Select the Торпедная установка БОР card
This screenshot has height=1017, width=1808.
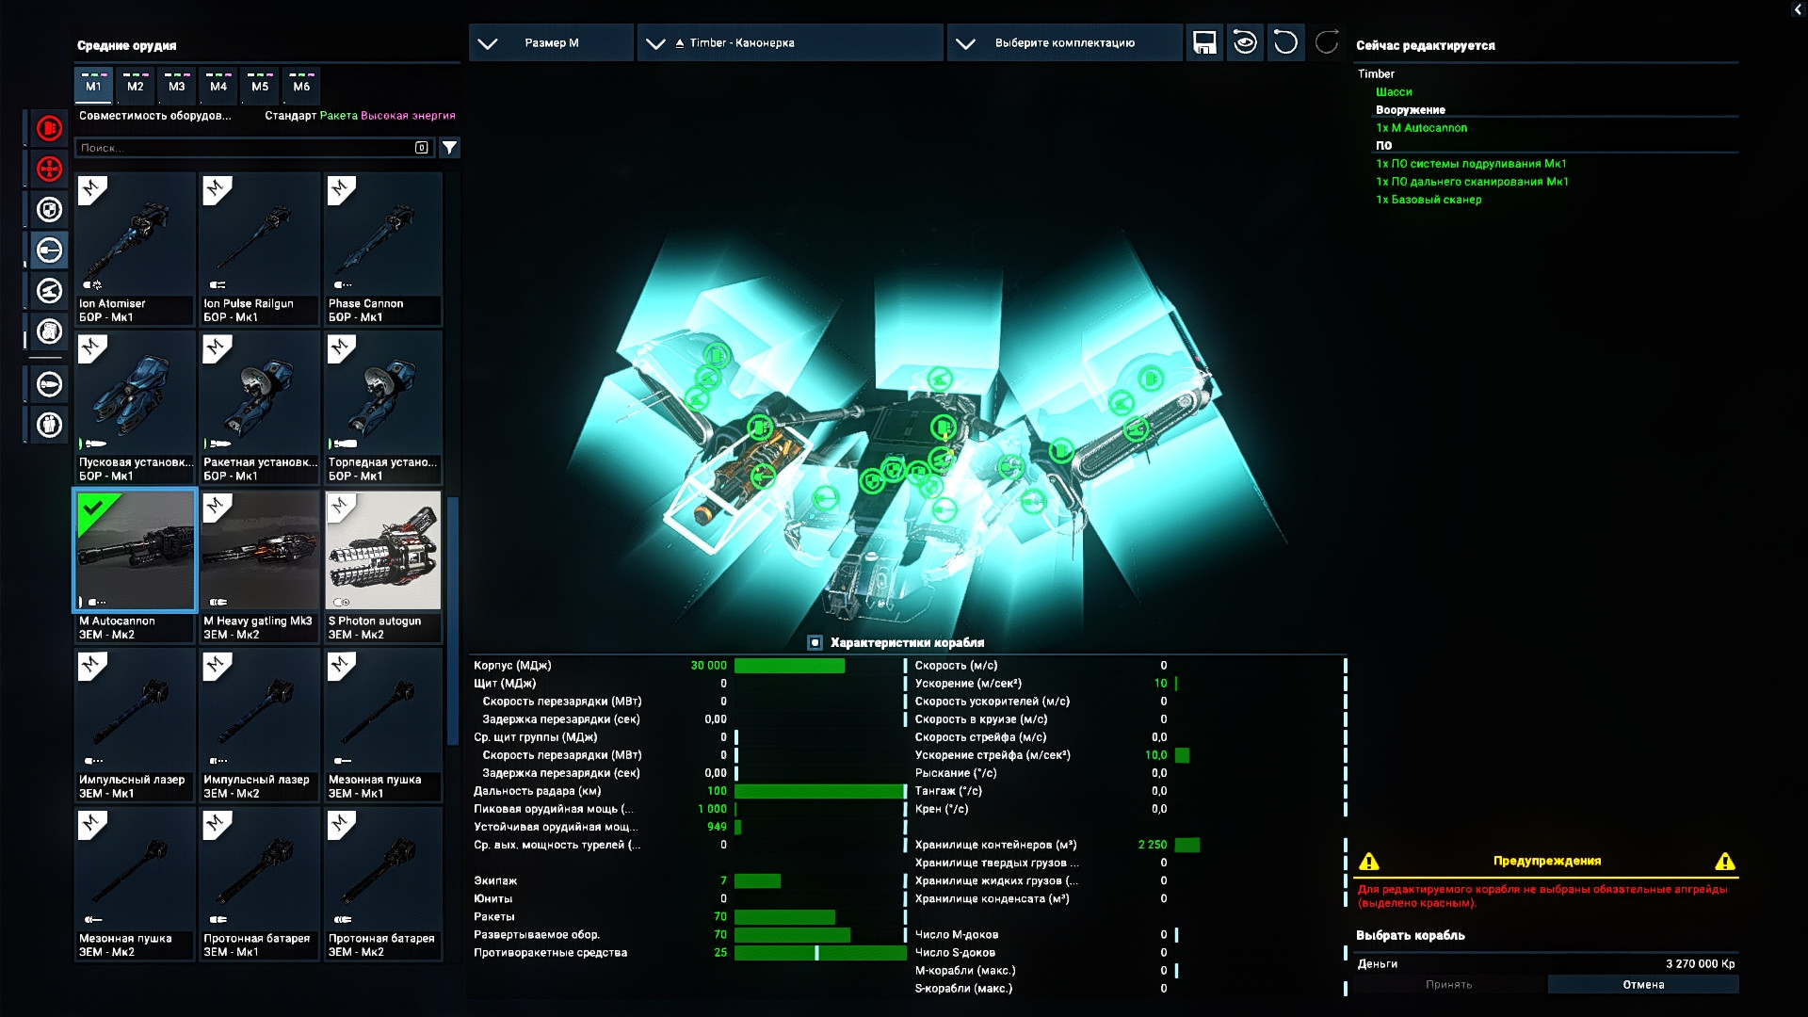pos(383,408)
